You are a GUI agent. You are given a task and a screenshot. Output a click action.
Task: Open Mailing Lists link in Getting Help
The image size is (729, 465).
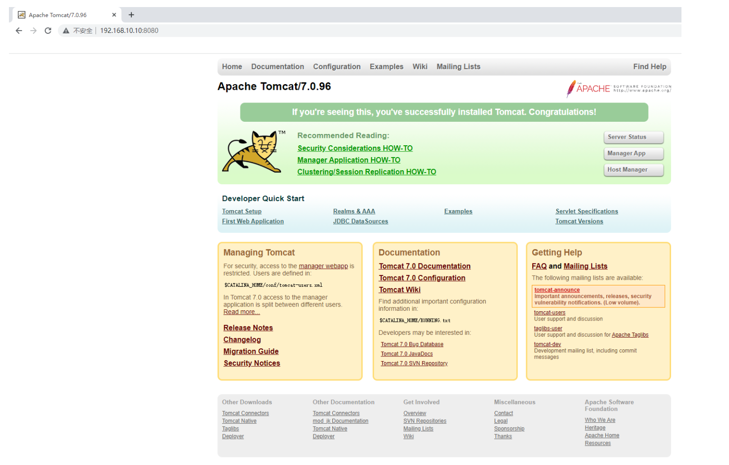(585, 267)
